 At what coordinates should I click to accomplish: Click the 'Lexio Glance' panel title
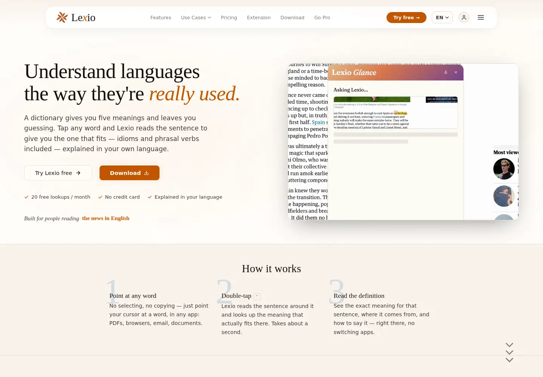[354, 72]
